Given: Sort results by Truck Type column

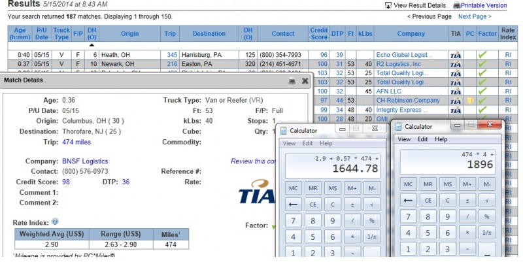Looking at the screenshot, I should [61, 34].
